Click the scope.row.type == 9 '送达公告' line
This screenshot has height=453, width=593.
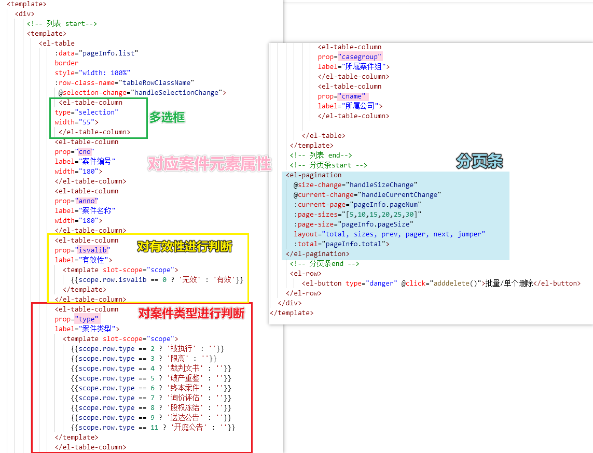[151, 417]
